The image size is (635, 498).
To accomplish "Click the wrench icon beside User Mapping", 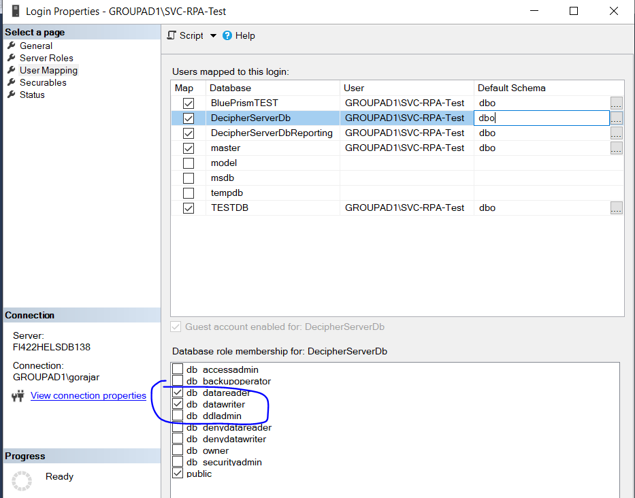I will coord(12,70).
